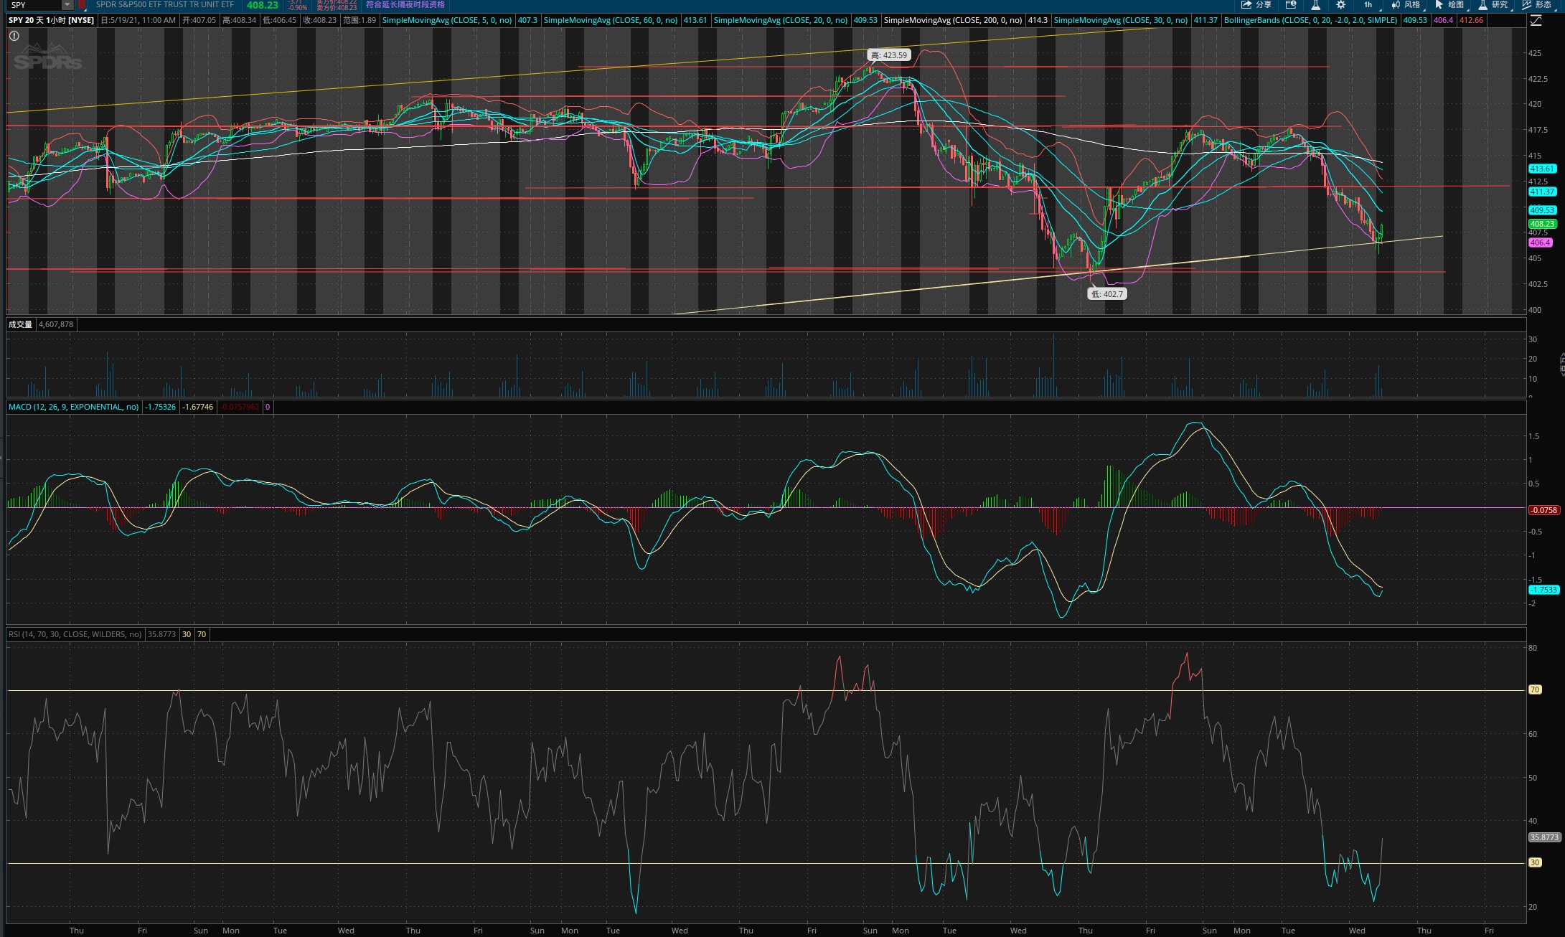
Task: Click MACD value -1.75326 in header
Action: point(160,407)
